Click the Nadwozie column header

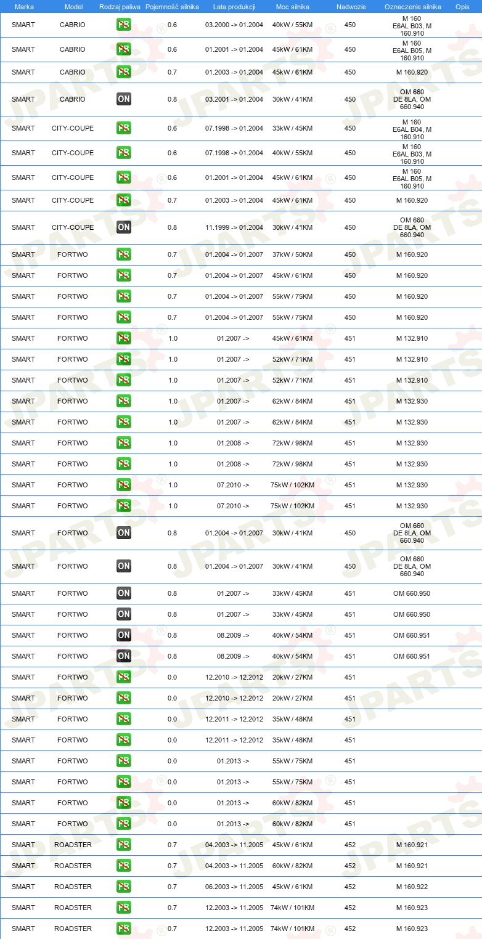point(350,6)
